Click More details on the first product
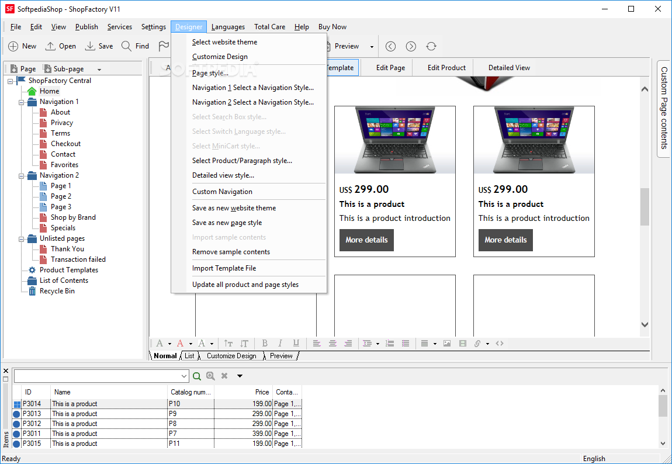Image resolution: width=672 pixels, height=464 pixels. pos(366,240)
